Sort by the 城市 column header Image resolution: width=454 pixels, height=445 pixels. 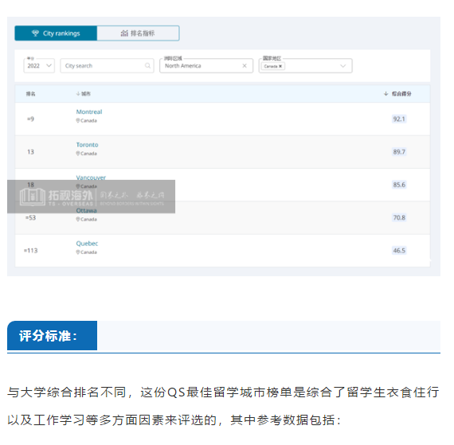pyautogui.click(x=84, y=94)
